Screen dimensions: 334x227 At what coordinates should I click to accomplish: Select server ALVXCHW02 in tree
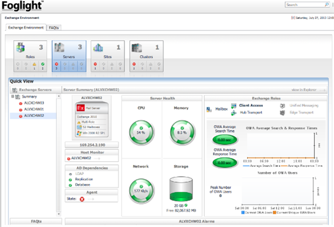[x=34, y=116]
